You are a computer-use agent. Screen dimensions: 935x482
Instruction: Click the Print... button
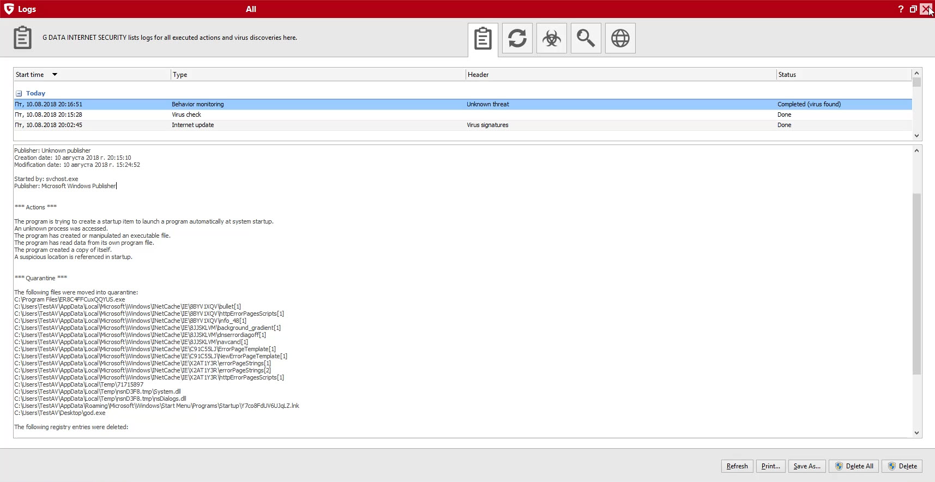[771, 466]
